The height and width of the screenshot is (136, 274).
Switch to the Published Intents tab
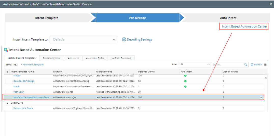point(51,58)
